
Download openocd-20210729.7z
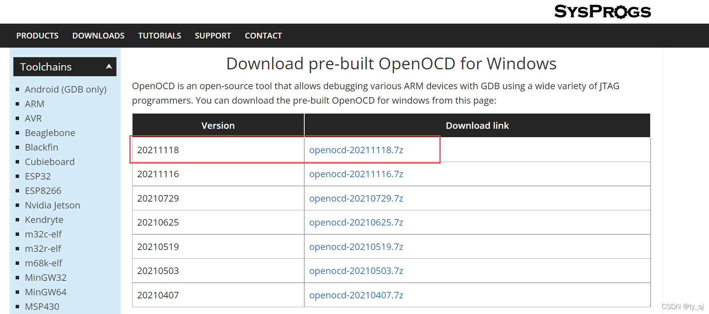coord(356,199)
